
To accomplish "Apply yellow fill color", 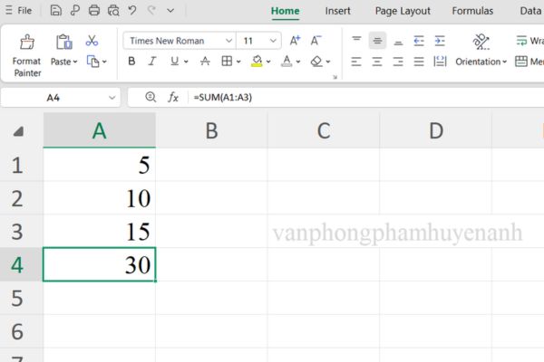I will point(257,62).
